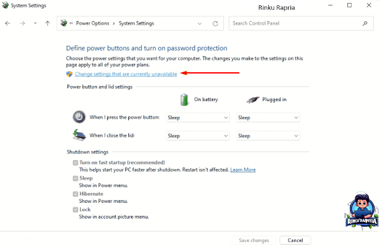Toggle the Lock checkbox
This screenshot has width=385, height=248.
pos(75,209)
